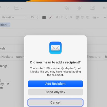The width and height of the screenshot is (107, 107).
Task: Toggle strikethrough formatting
Action: 71,17
